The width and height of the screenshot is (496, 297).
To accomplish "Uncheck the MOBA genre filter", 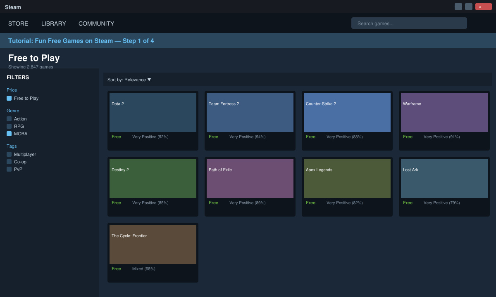I will [9, 134].
